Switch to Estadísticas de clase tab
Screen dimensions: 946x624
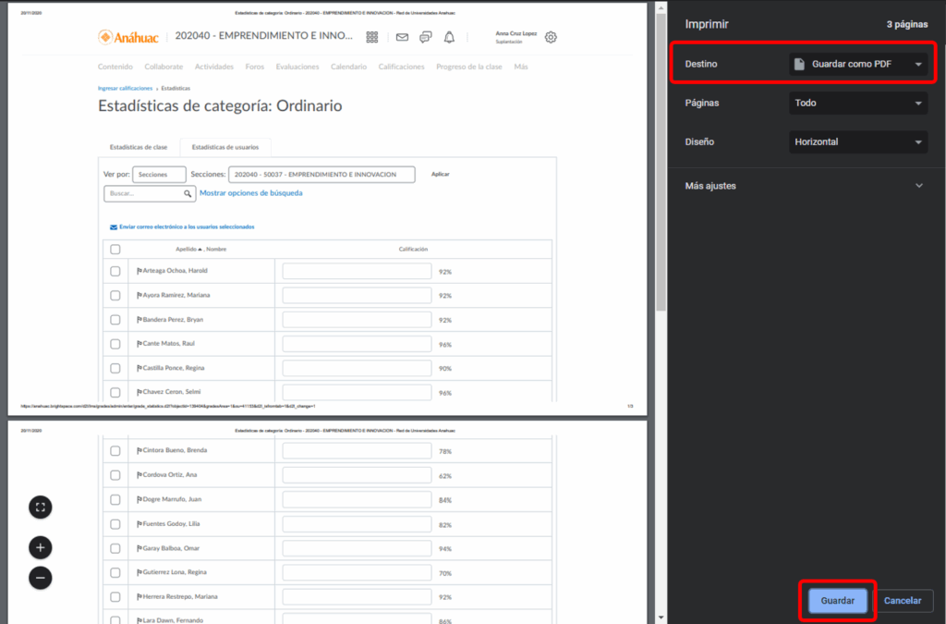click(x=139, y=147)
